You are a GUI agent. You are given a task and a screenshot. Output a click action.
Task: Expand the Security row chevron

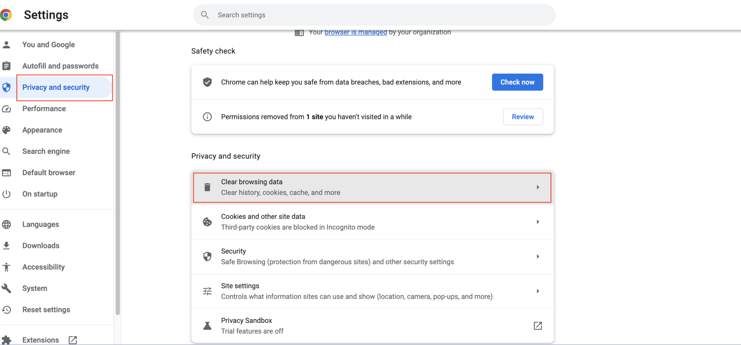coord(538,257)
